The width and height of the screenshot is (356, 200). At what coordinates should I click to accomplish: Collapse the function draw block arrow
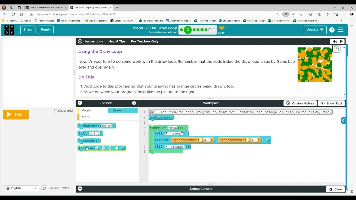(x=186, y=128)
